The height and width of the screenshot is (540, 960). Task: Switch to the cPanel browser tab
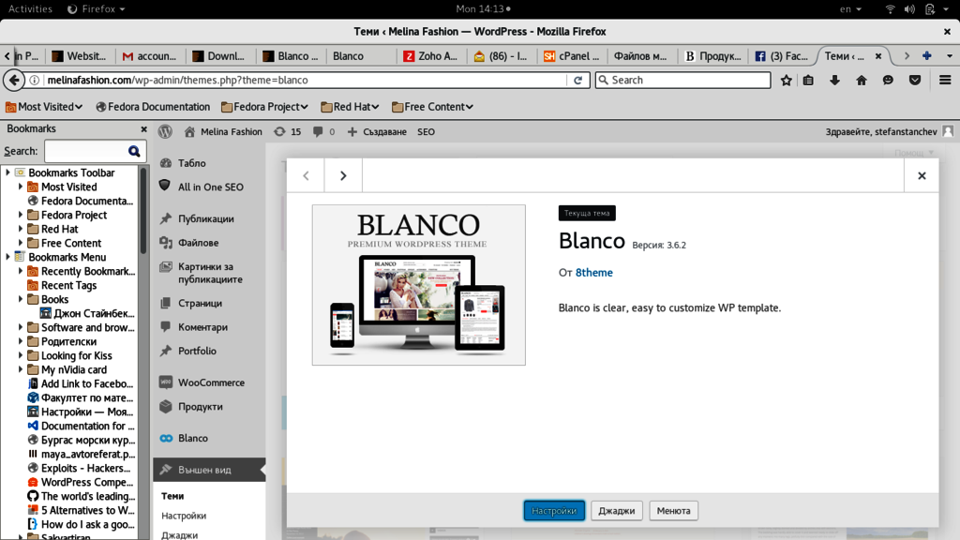coord(572,55)
